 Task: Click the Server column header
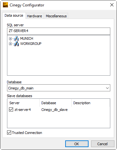coord(23,103)
